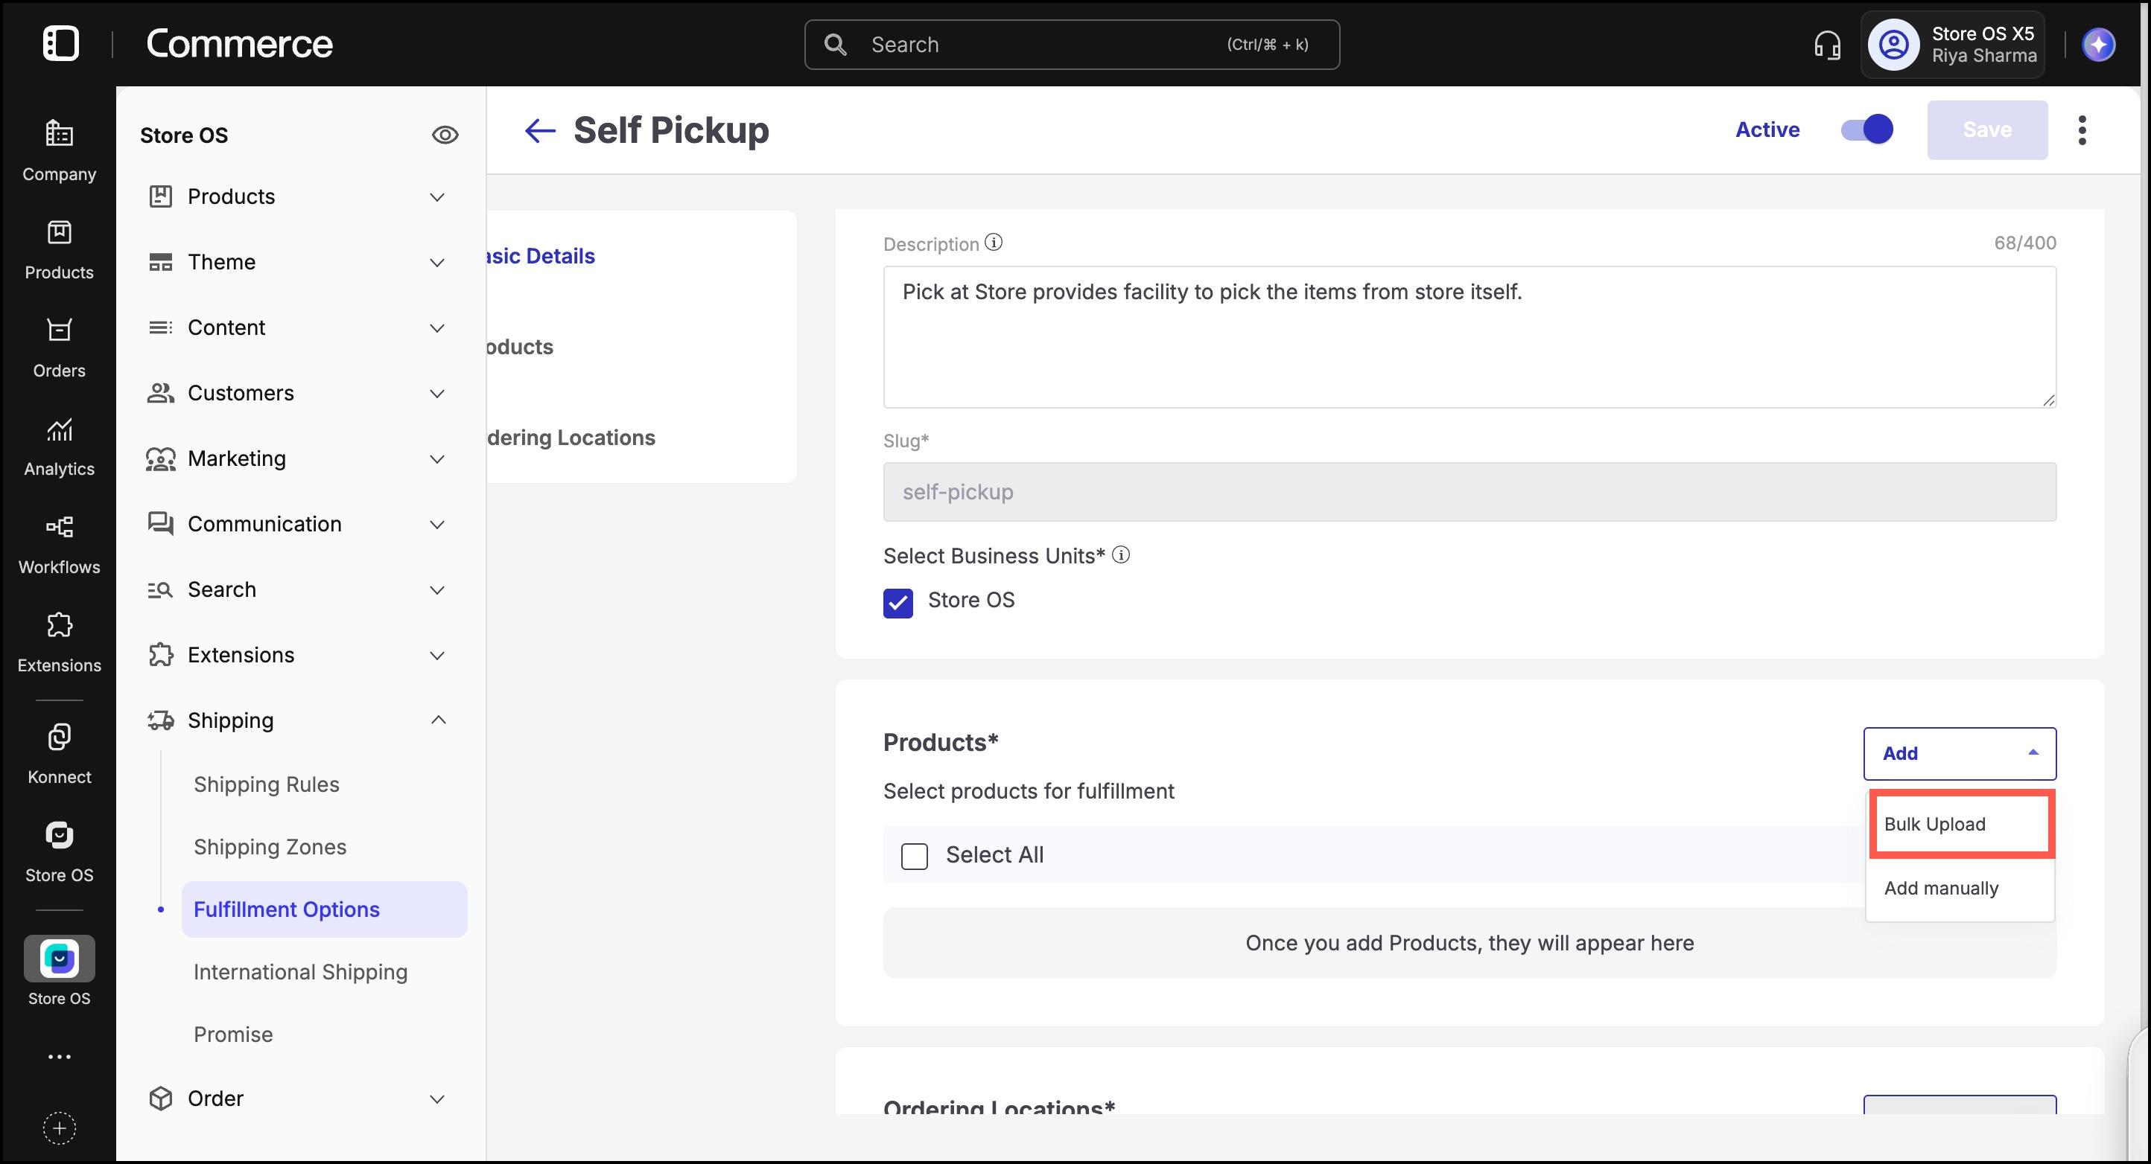This screenshot has height=1164, width=2151.
Task: Open Extensions in the dark left rail
Action: pyautogui.click(x=60, y=625)
